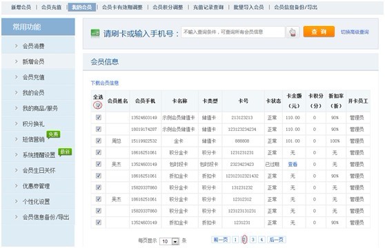385x248 pixels.
Task: Toggle the 全选 select-all checkbox
Action: [x=98, y=105]
